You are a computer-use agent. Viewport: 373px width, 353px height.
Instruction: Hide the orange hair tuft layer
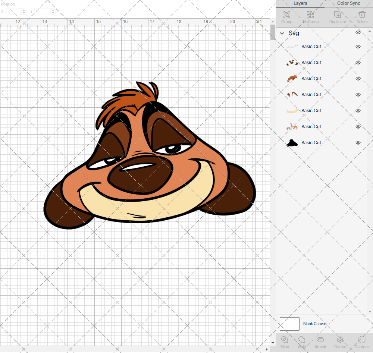point(358,79)
